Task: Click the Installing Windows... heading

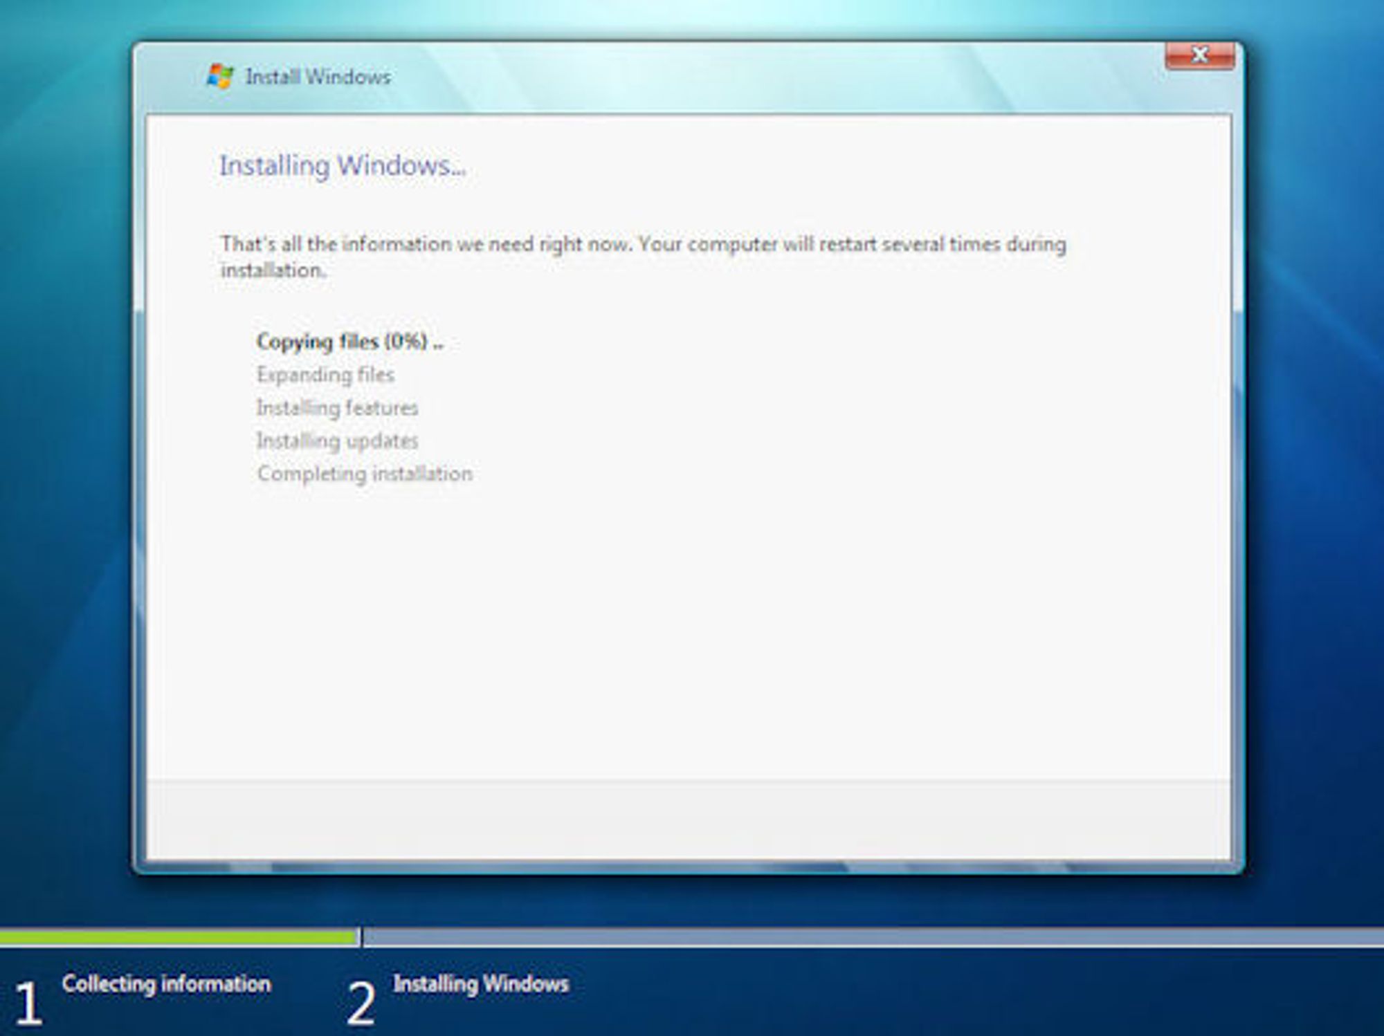Action: [x=343, y=166]
